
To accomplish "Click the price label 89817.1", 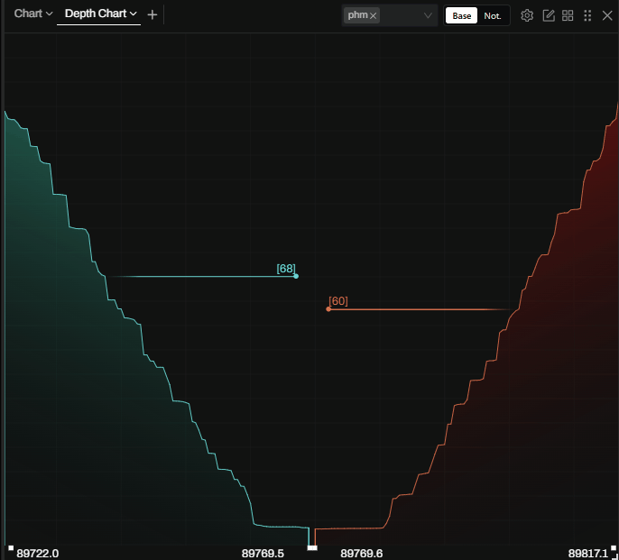I will pos(588,554).
